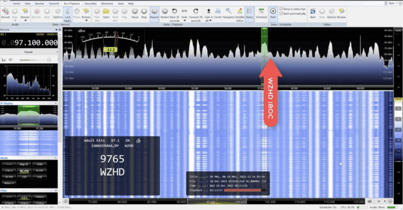Open a data file for playback

pyautogui.click(x=106, y=13)
